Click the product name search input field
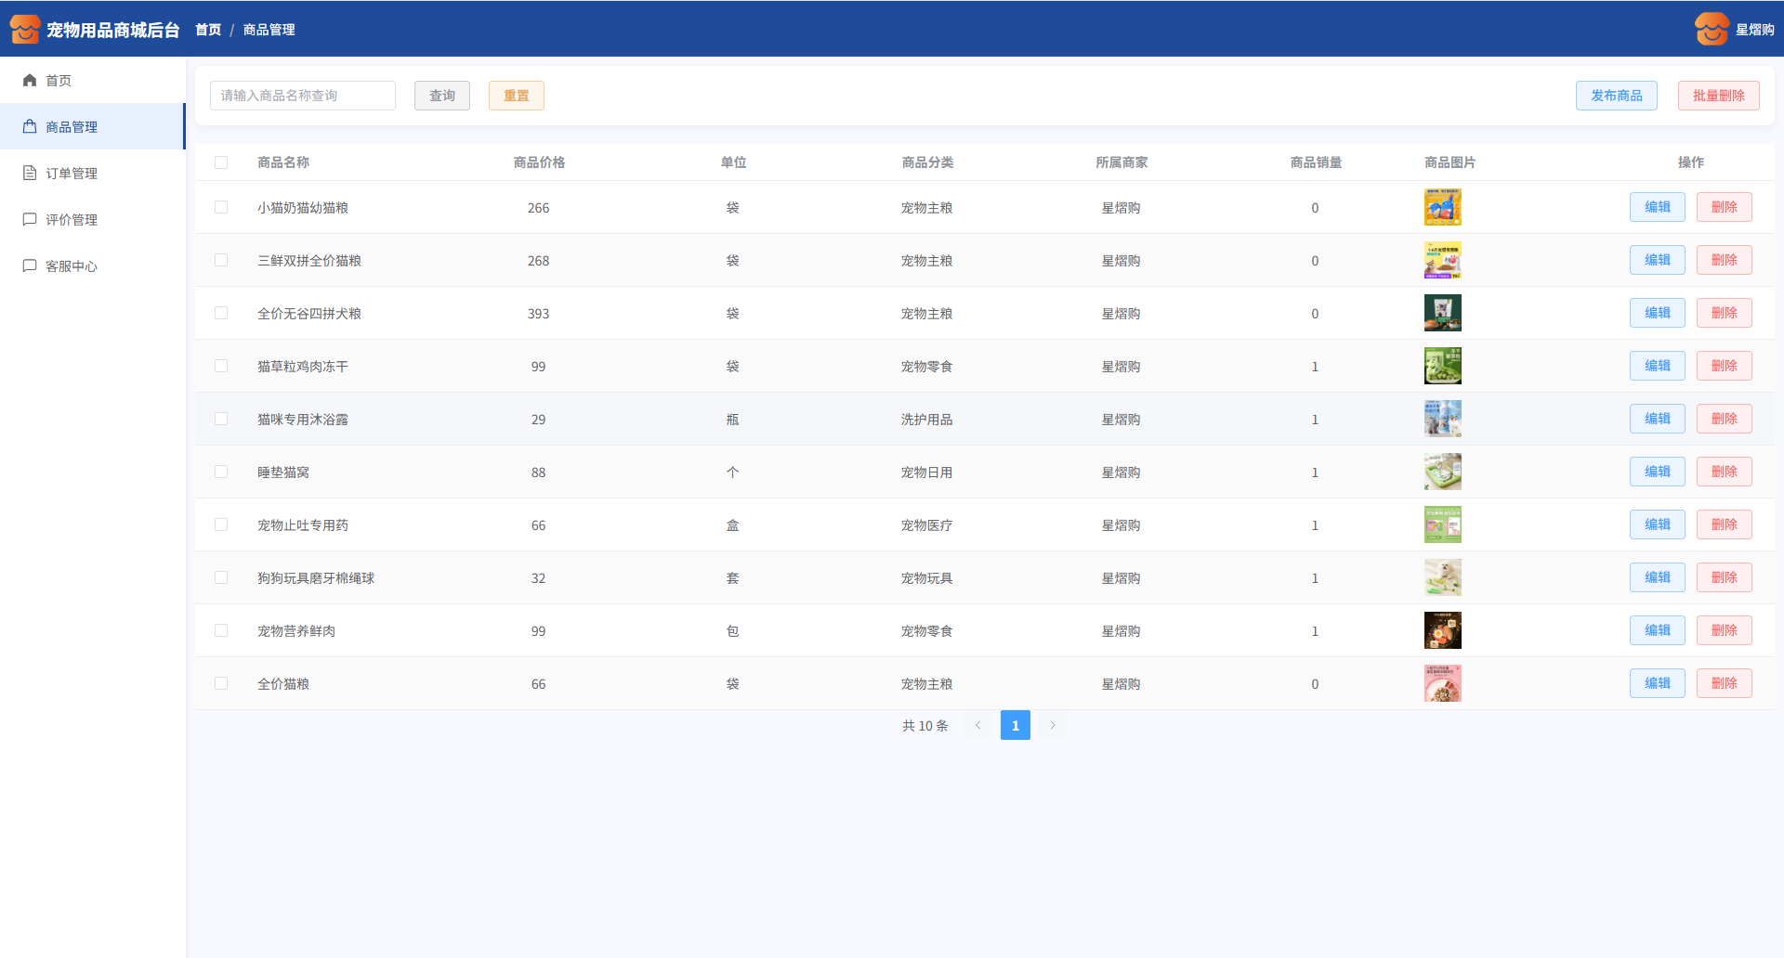 click(302, 96)
